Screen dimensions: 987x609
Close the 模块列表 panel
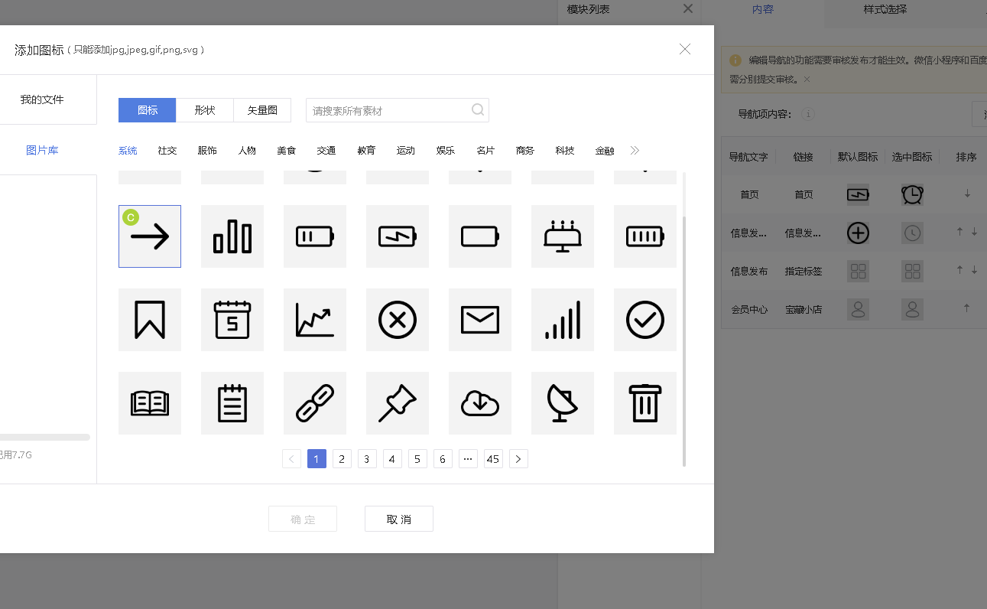coord(688,8)
